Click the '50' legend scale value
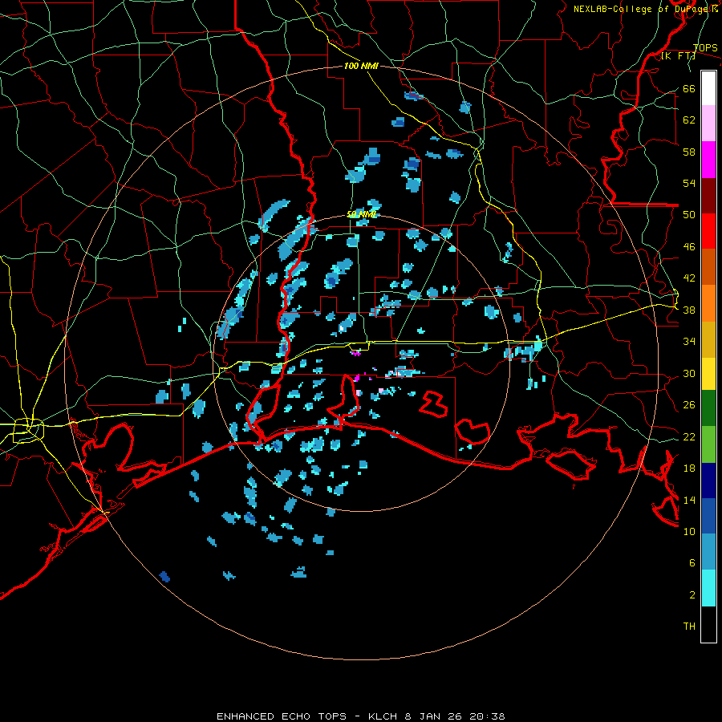 coord(689,214)
